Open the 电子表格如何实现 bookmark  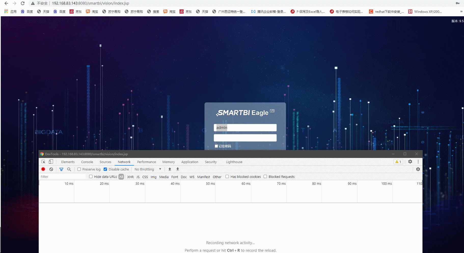[346, 11]
